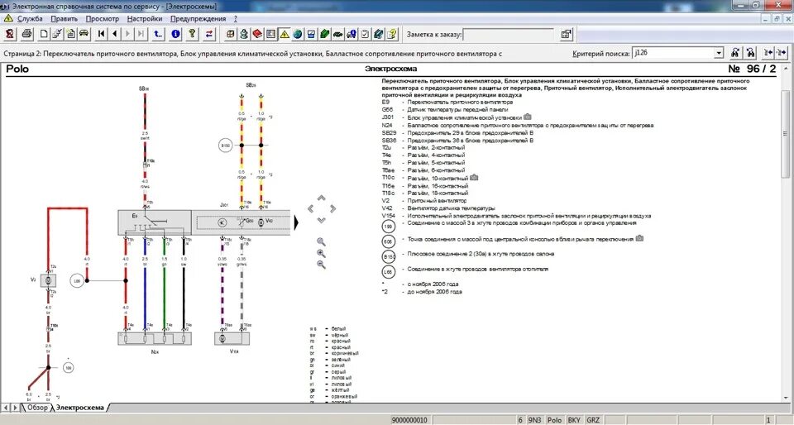Zoom in magnifier on the diagram
Image resolution: width=794 pixels, height=425 pixels.
coord(321,253)
